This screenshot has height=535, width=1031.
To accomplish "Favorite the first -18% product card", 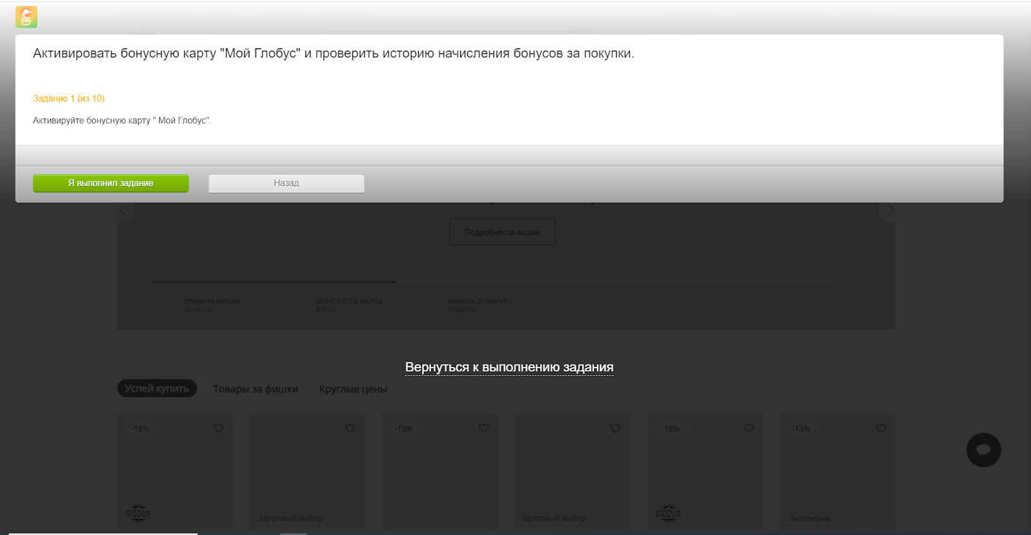I will point(218,428).
